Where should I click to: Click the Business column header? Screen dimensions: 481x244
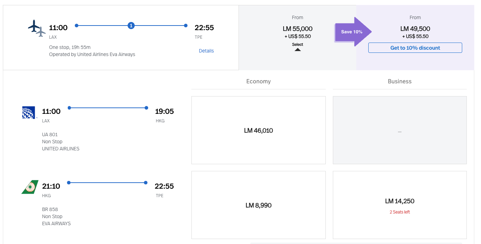pos(400,81)
